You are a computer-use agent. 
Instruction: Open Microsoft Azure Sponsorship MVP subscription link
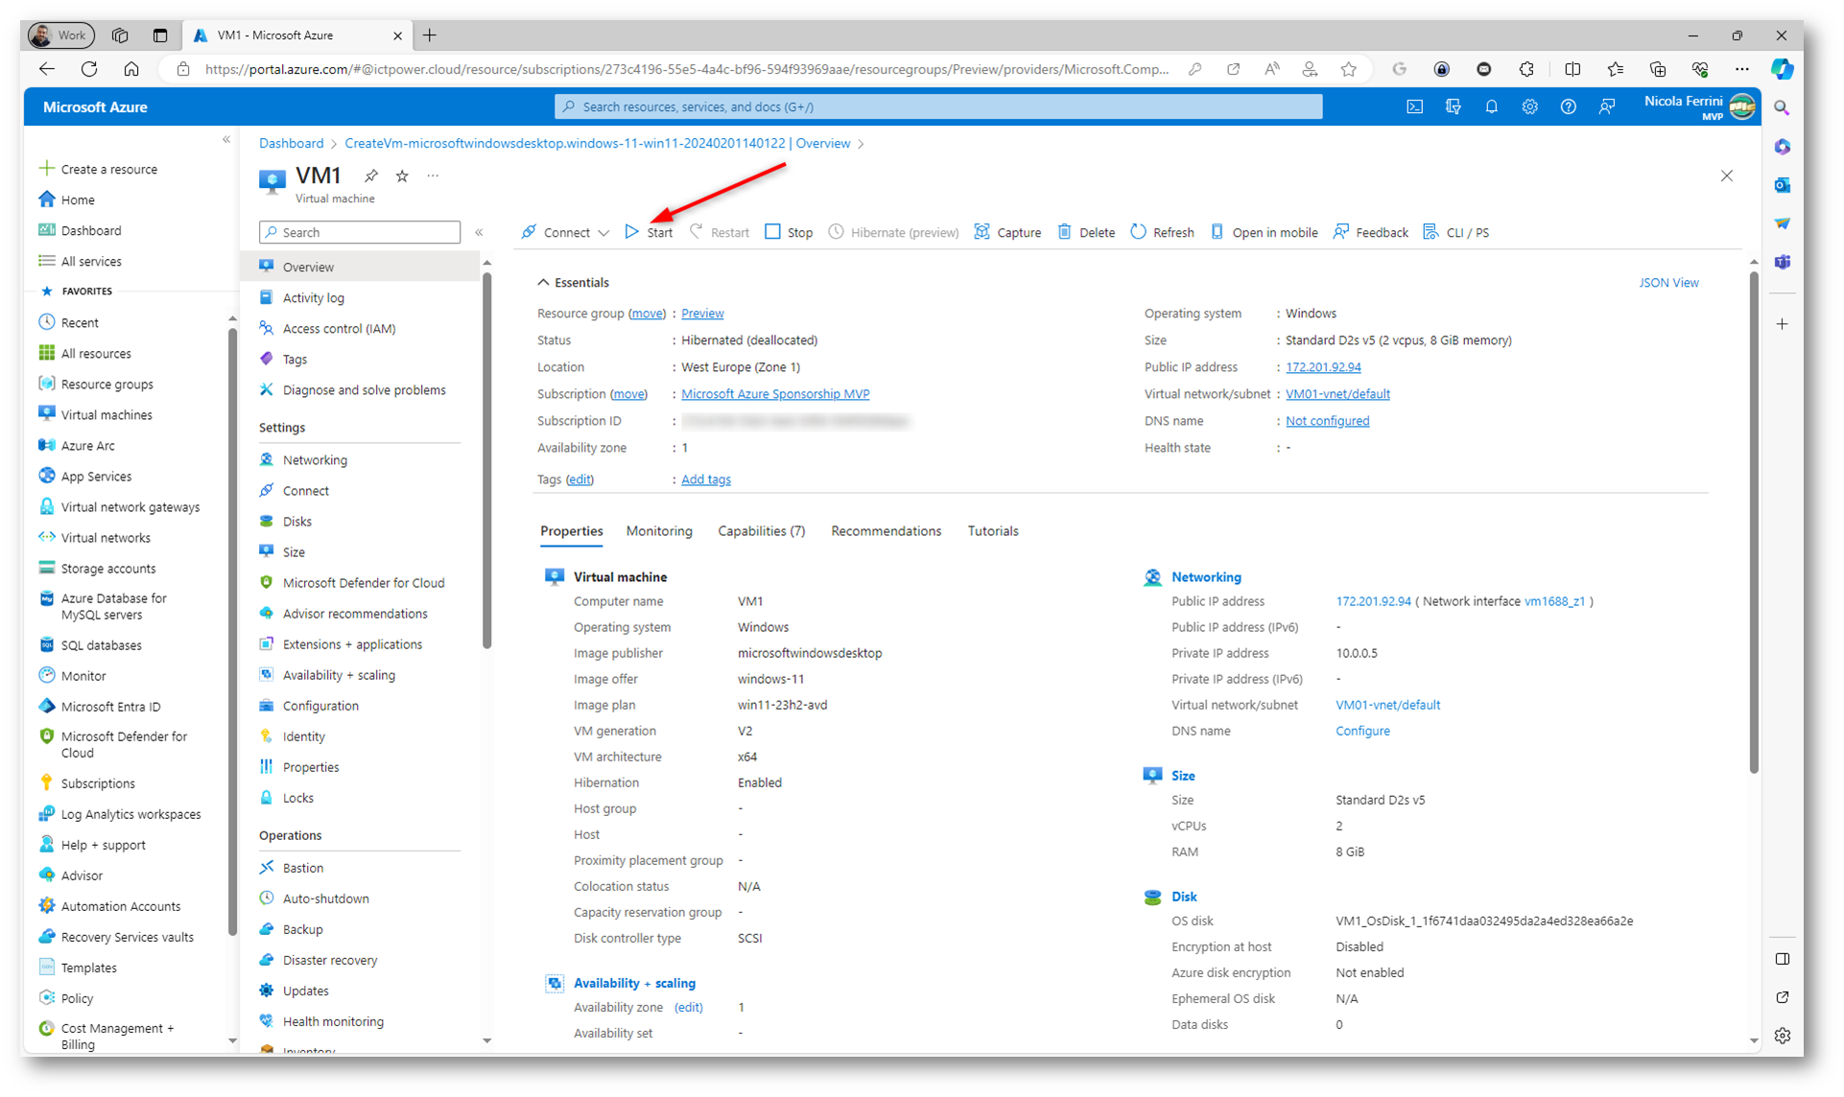775,394
